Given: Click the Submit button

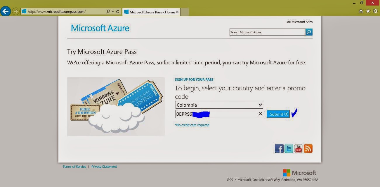Looking at the screenshot, I should [x=278, y=114].
